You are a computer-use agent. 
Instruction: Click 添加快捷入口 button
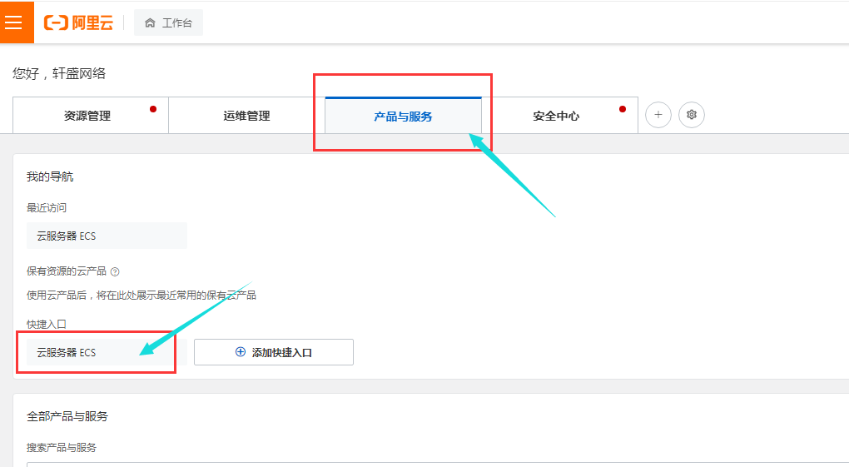coord(274,352)
